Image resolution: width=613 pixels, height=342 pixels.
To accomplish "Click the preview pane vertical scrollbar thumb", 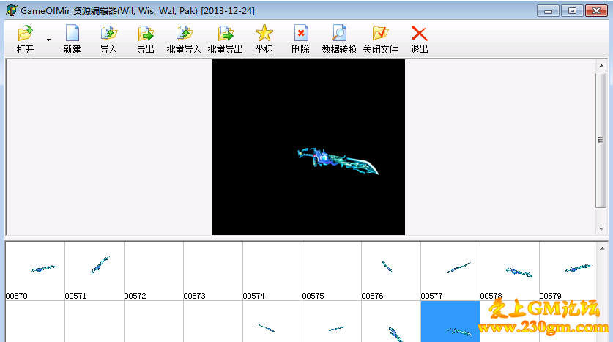I will (601, 140).
